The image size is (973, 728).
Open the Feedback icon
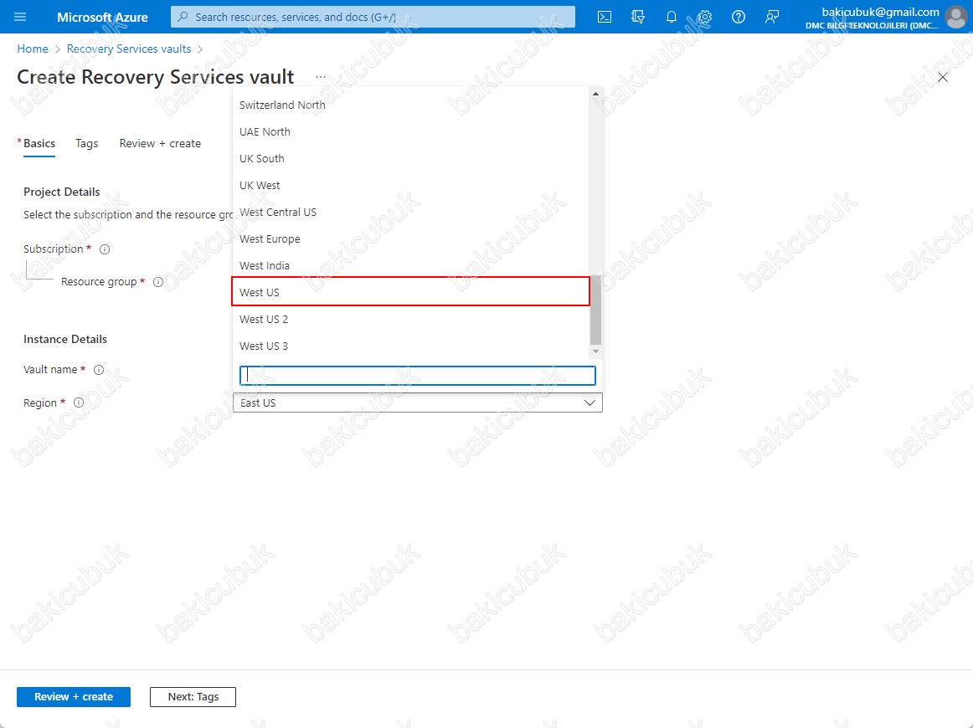pyautogui.click(x=772, y=17)
